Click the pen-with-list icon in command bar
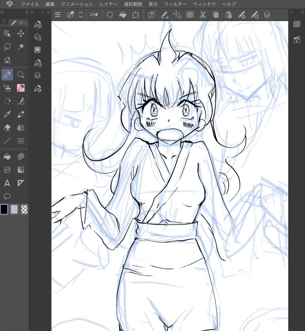Viewport: 305px width, 331px height. point(254,15)
